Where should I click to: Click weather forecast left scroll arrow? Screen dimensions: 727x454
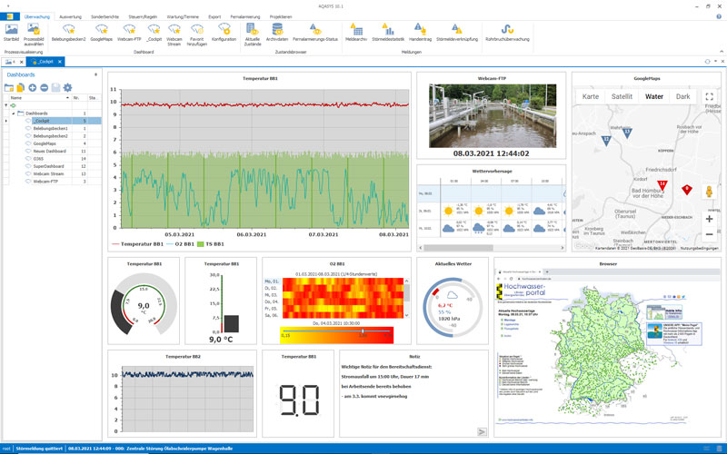[421, 248]
